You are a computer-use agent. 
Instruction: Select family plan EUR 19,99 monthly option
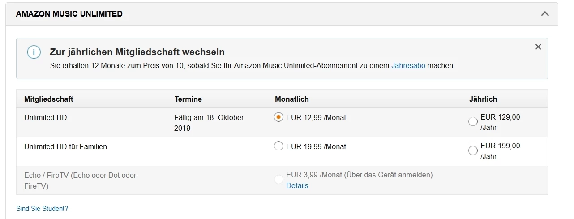pos(278,146)
